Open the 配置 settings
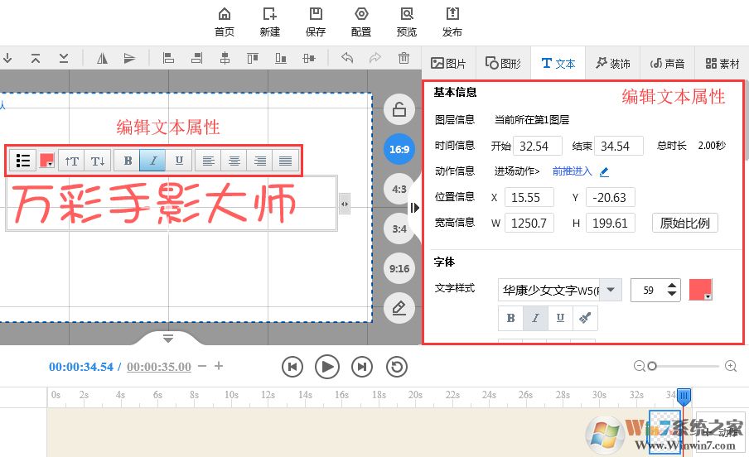The image size is (749, 457). [x=361, y=22]
